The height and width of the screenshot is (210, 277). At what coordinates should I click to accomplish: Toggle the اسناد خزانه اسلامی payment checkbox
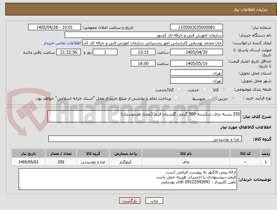(176, 98)
